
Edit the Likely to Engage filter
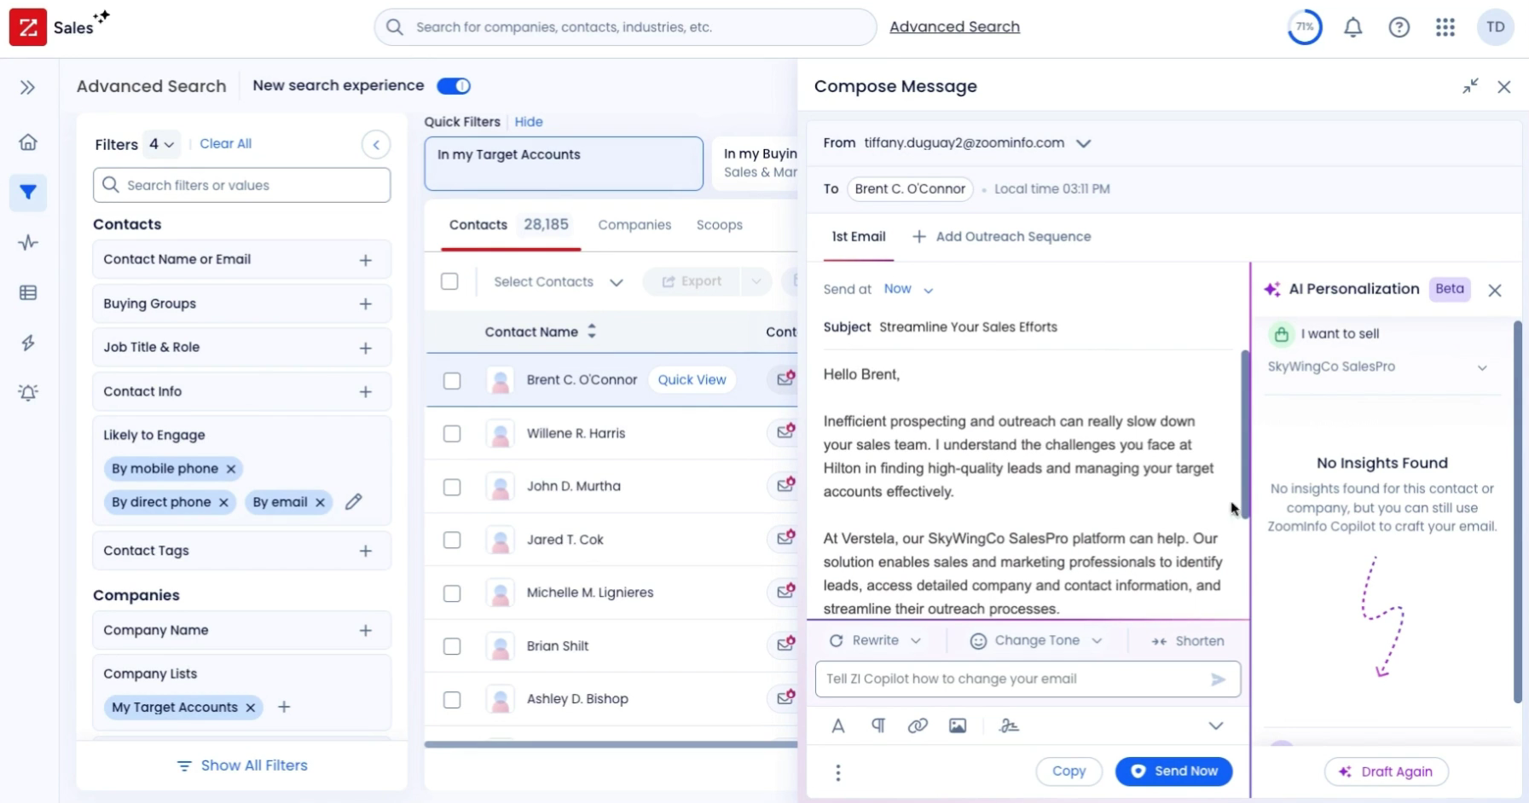coord(354,501)
